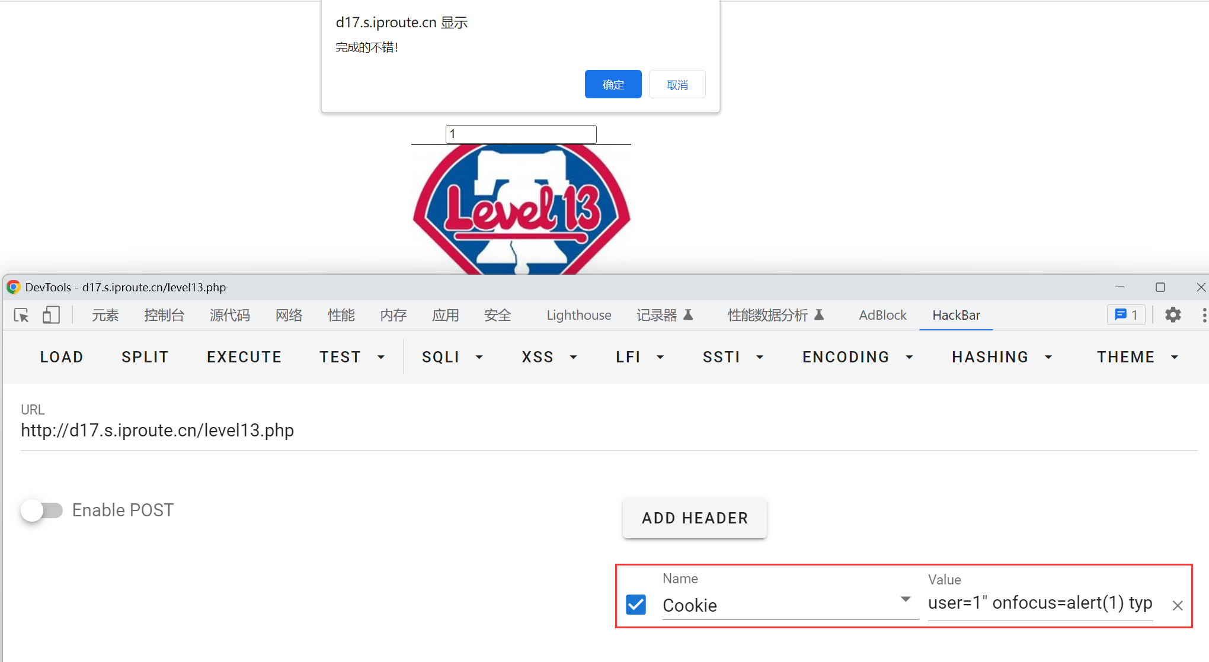Open the XSS dropdown menu
This screenshot has height=662, width=1209.
tap(549, 357)
